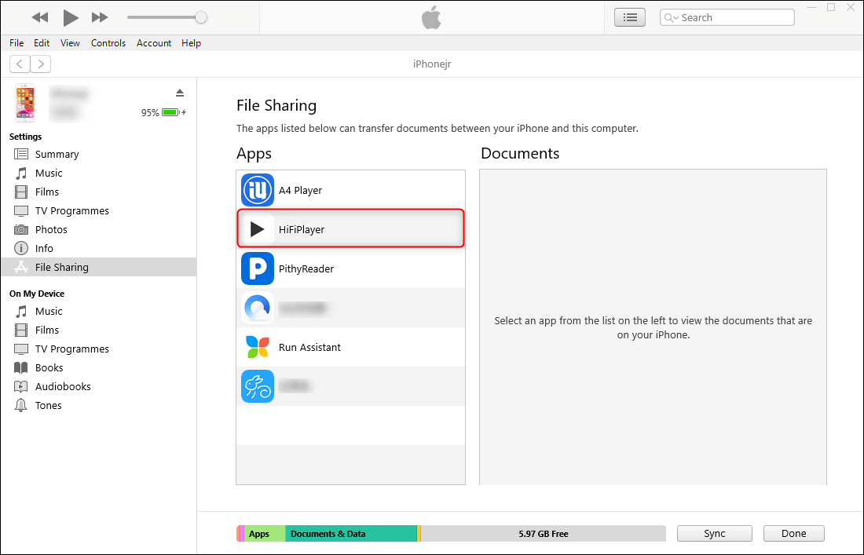Open the File menu
Image resolution: width=864 pixels, height=555 pixels.
[x=16, y=43]
